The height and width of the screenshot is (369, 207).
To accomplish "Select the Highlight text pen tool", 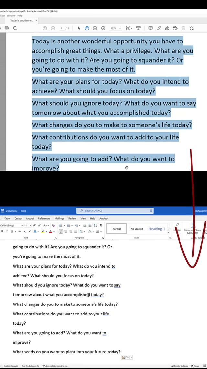I will click(x=159, y=28).
